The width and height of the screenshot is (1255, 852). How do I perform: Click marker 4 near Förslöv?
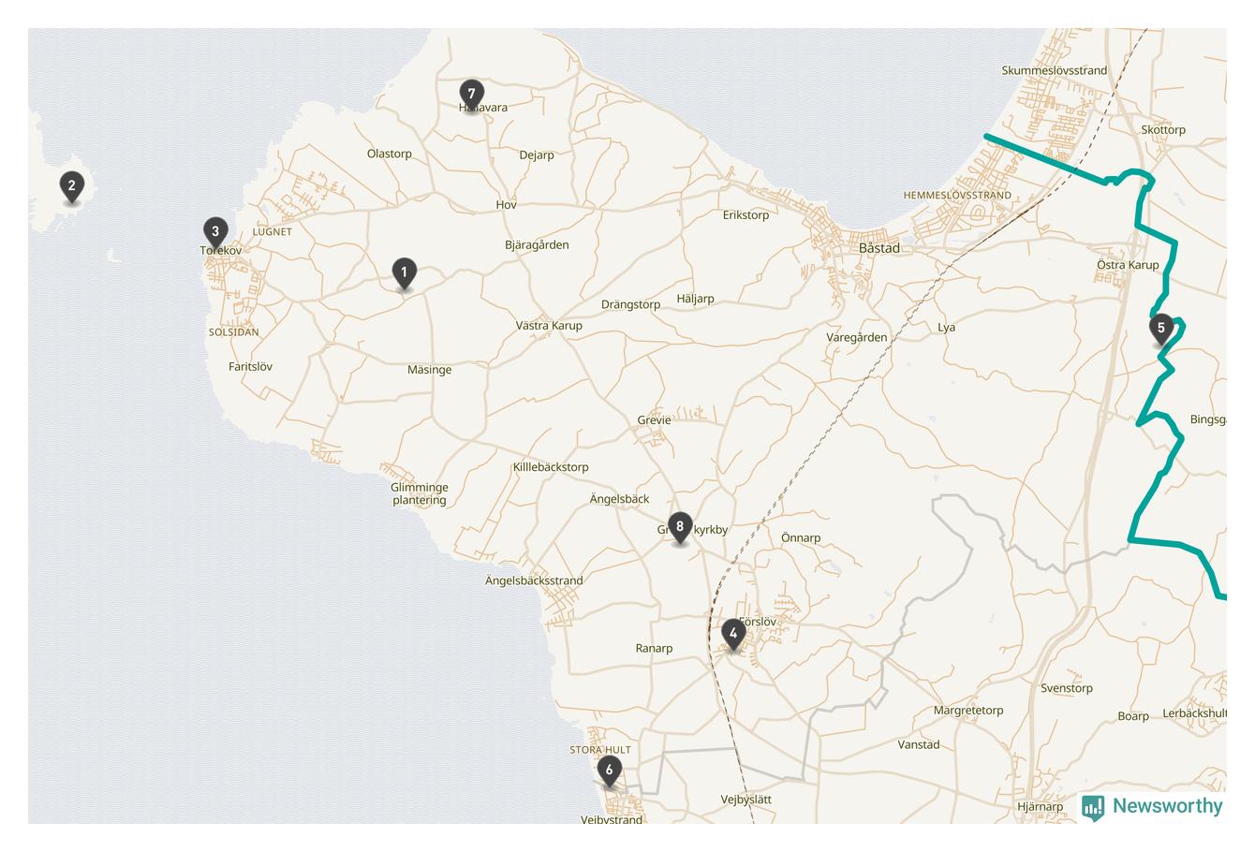coord(733,636)
